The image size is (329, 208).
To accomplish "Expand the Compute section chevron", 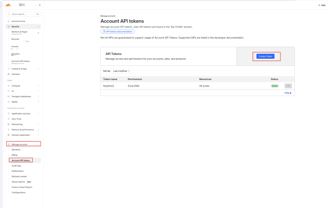I will [38, 86].
